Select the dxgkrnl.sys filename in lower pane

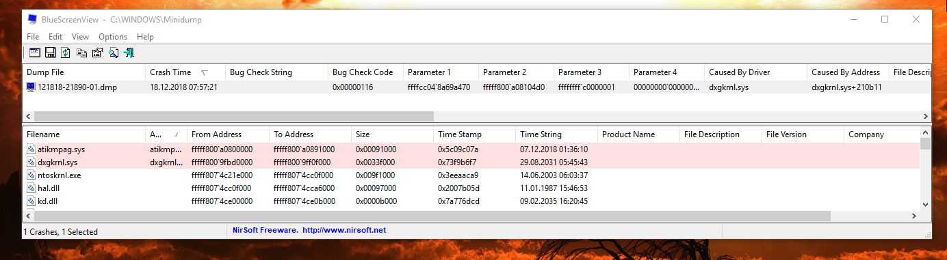tap(57, 162)
